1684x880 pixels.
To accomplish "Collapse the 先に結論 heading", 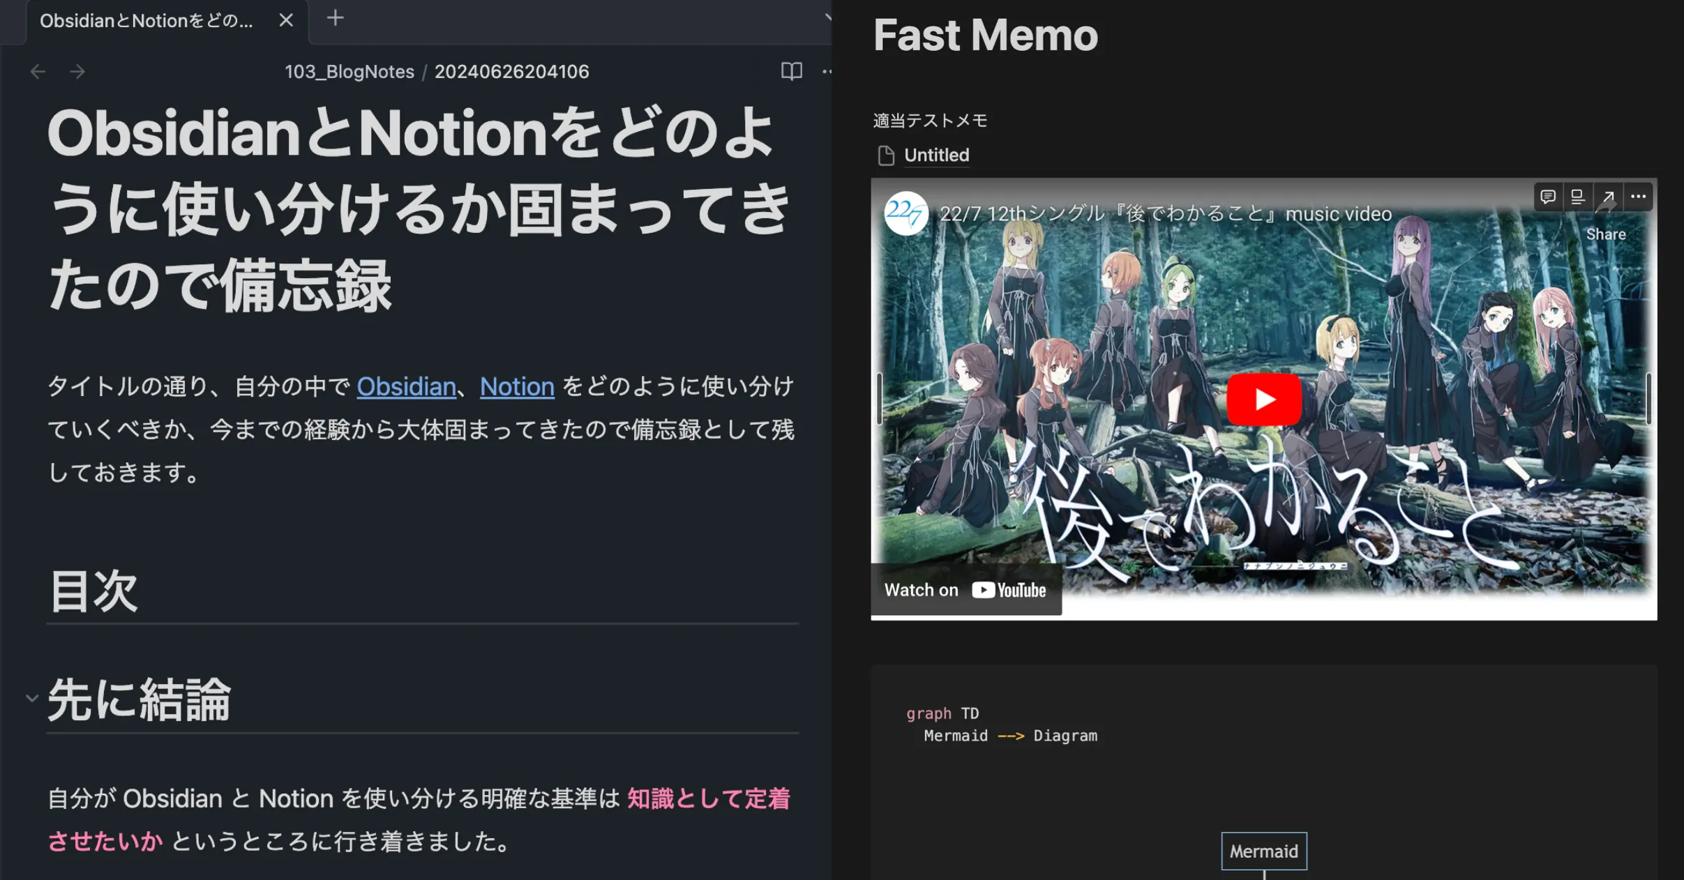I will click(x=32, y=698).
